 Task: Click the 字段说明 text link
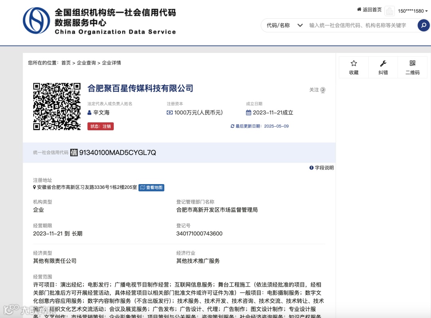pyautogui.click(x=324, y=168)
